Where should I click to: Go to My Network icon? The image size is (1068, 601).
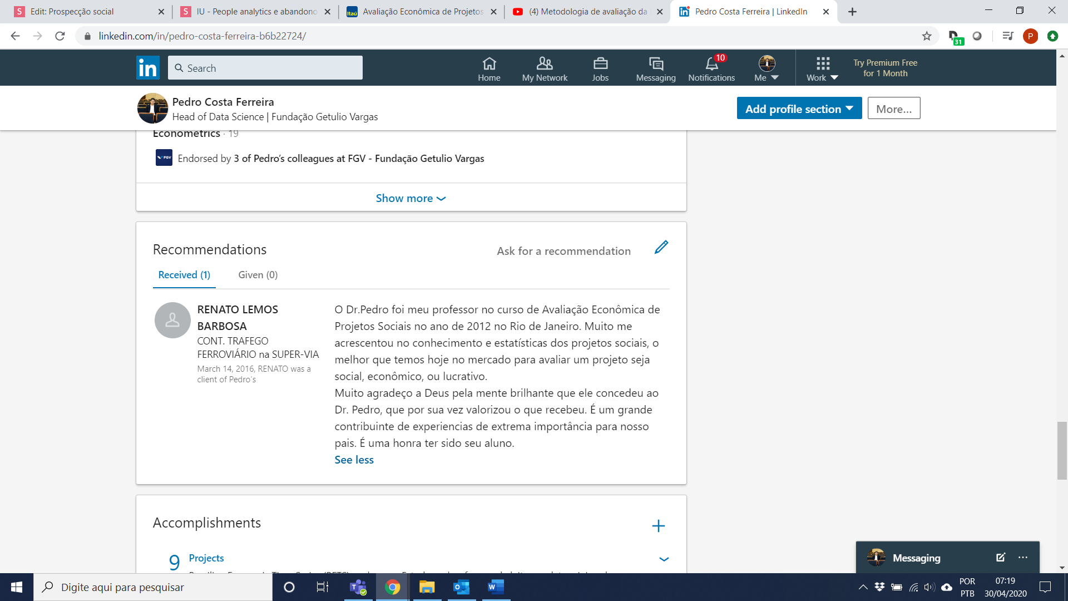545,68
